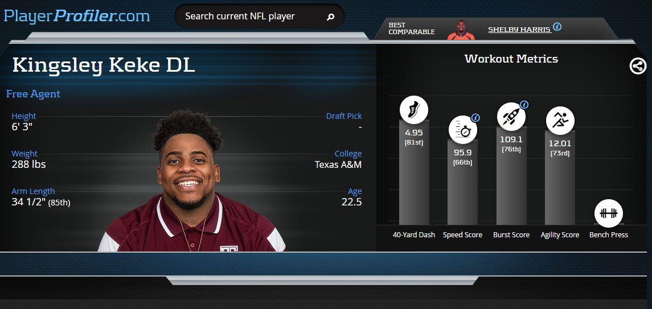Click the Burst Score 109.1 bar
652x309 pixels.
(511, 176)
